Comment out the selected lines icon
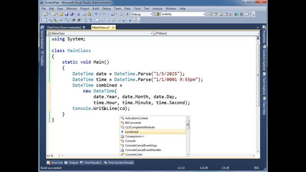This screenshot has width=306, height=172. click(x=86, y=20)
